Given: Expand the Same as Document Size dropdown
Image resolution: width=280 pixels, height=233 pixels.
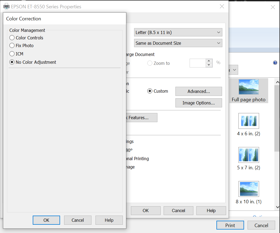Looking at the screenshot, I should click(178, 43).
